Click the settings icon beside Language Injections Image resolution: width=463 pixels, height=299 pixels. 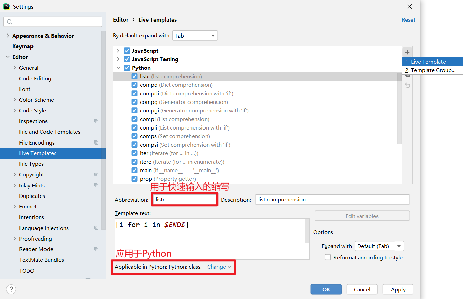tap(96, 228)
